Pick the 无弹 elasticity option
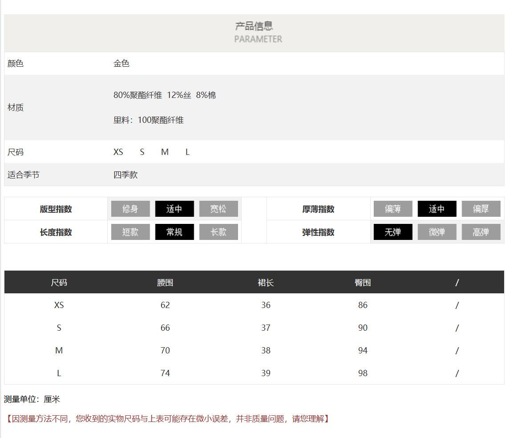The image size is (509, 438). pyautogui.click(x=393, y=232)
